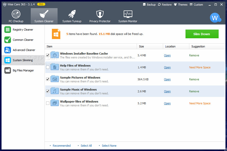Click Open link for Sample Pictures
Screen dimensions: 227x151
[167, 79]
